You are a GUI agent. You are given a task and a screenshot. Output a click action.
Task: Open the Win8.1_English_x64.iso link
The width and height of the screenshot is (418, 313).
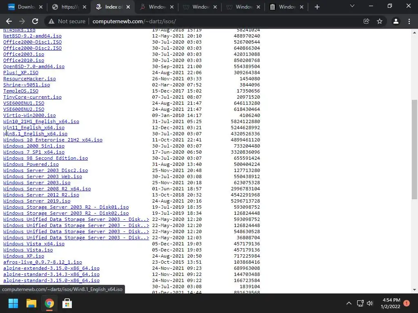35,134
